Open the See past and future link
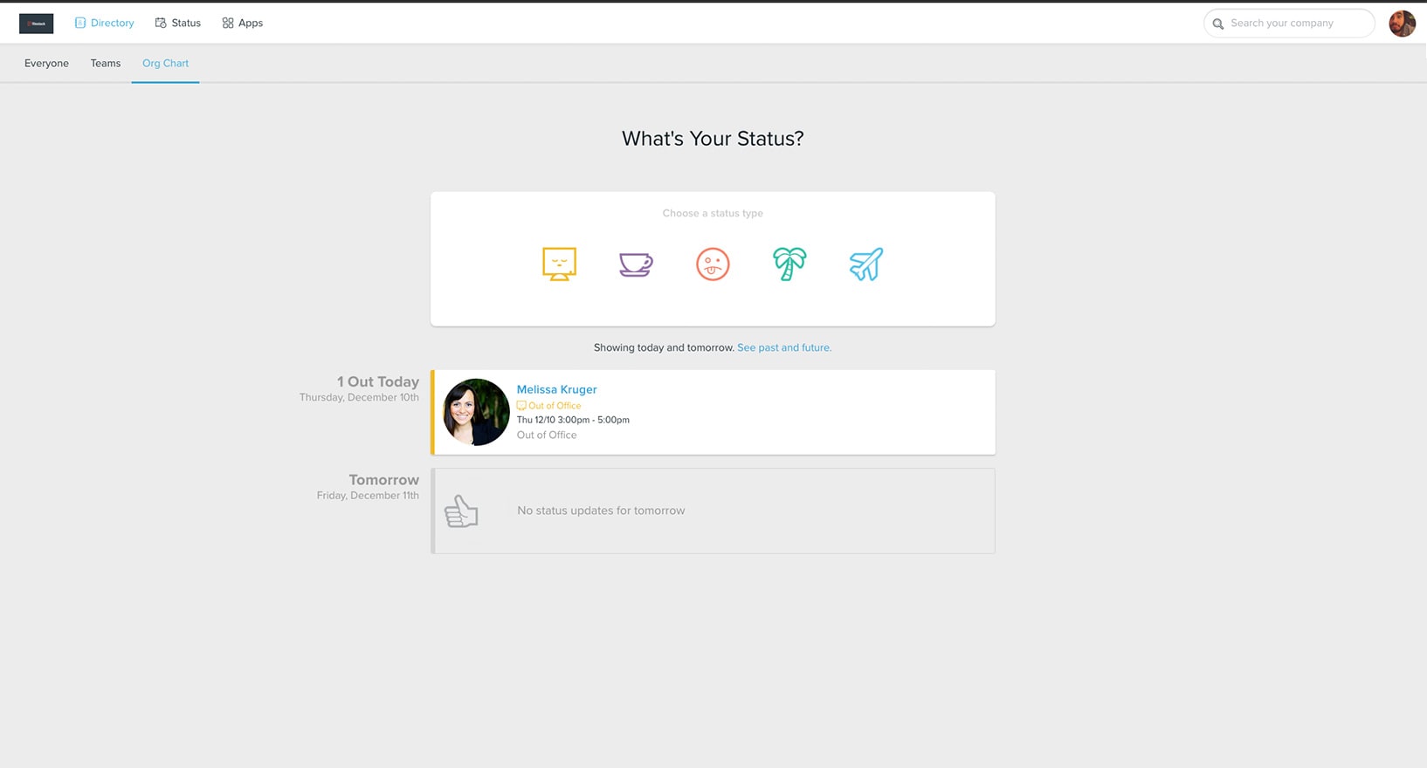The width and height of the screenshot is (1427, 768). [784, 347]
